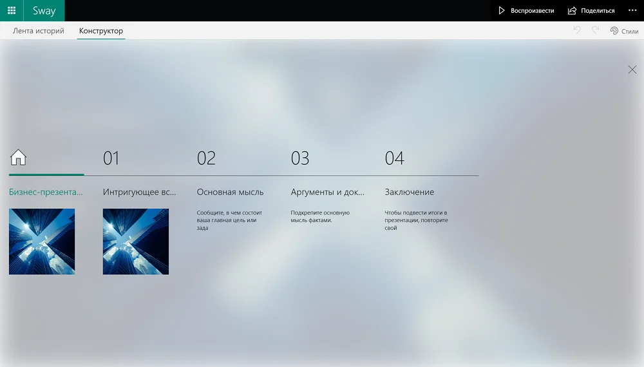Image resolution: width=644 pixels, height=367 pixels.
Task: Click text 'Подкрепите основную мысль фактами.'
Action: (x=320, y=216)
